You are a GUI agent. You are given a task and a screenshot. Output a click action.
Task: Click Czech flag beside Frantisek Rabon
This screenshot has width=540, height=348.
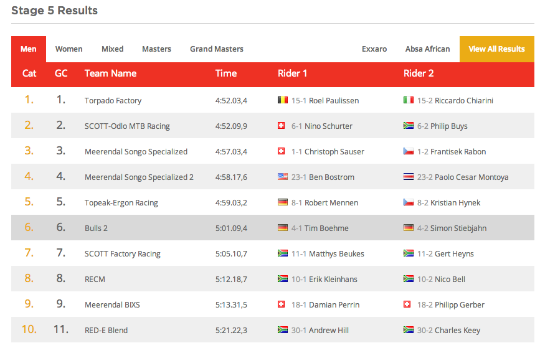pos(408,151)
